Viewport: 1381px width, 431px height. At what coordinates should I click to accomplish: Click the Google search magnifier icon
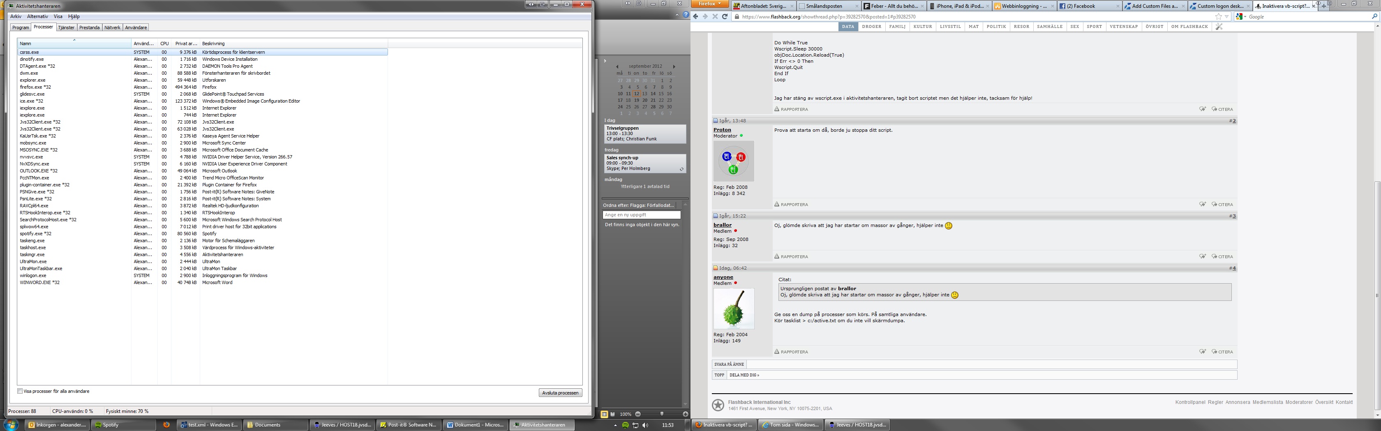(1374, 16)
